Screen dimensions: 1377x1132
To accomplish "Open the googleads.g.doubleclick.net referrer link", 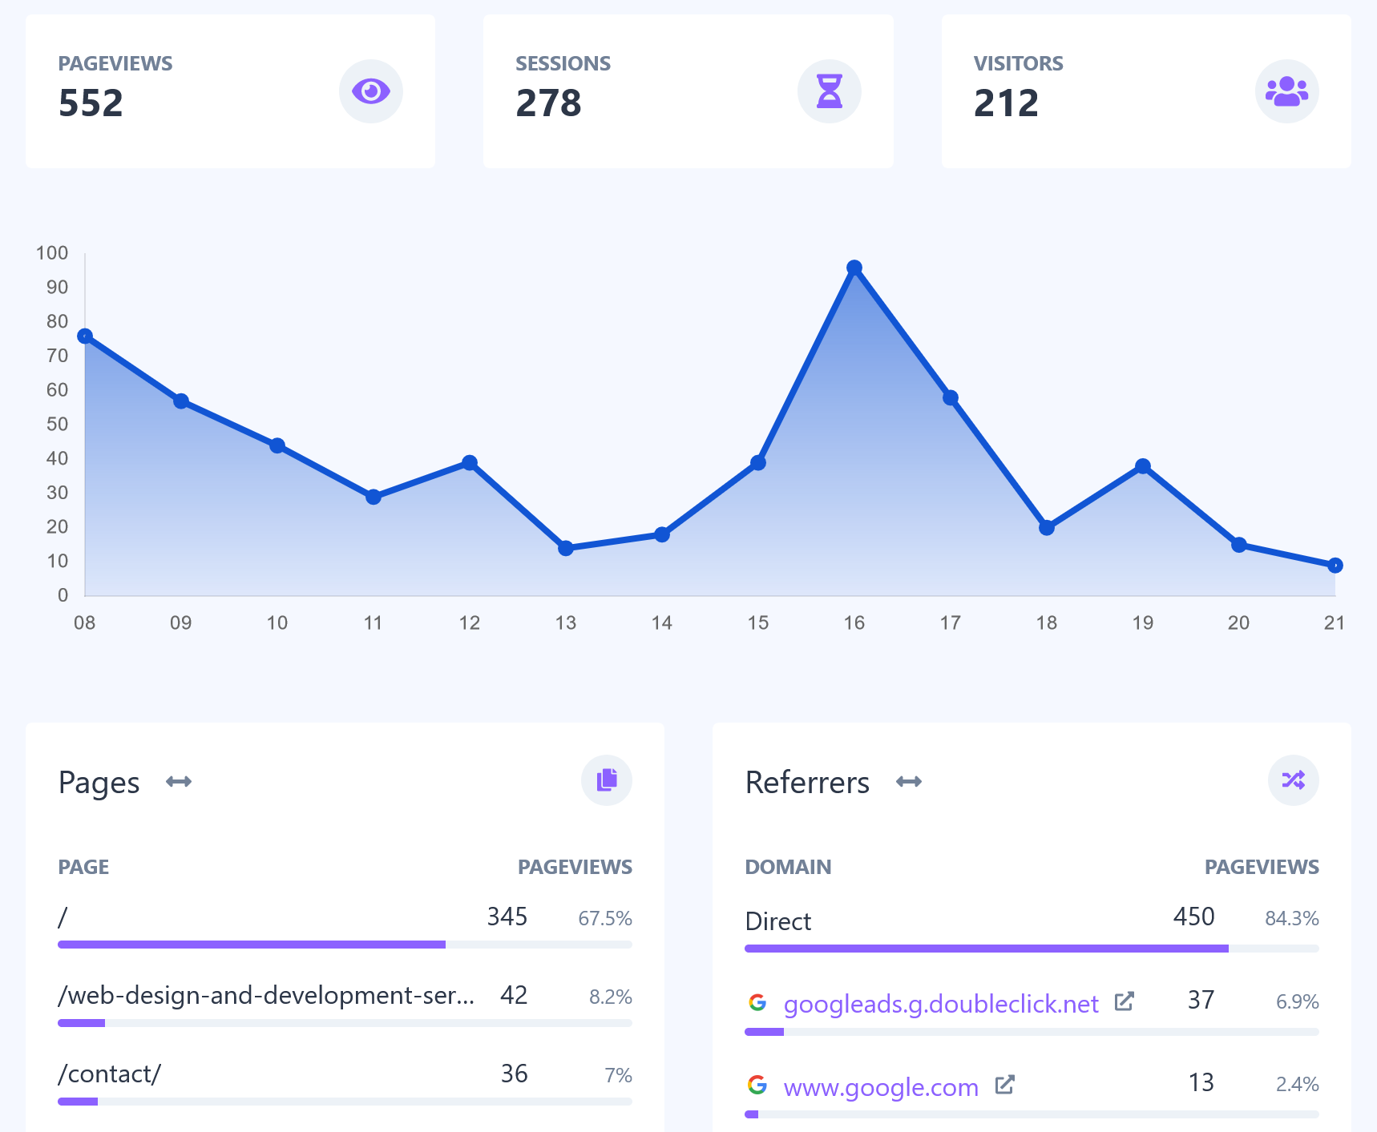I will coord(941,1004).
